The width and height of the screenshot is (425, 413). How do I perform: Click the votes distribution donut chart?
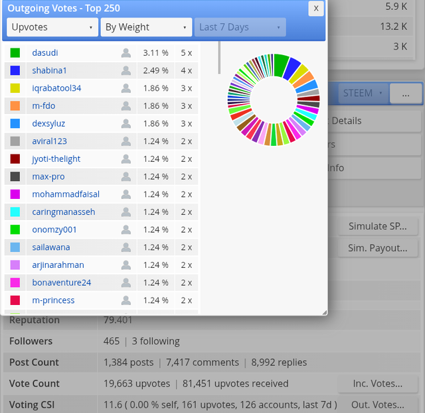pyautogui.click(x=274, y=99)
